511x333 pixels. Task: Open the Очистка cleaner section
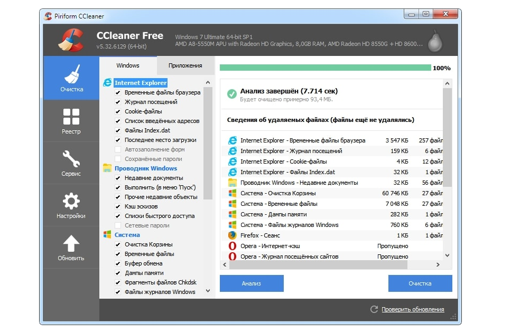pyautogui.click(x=71, y=78)
